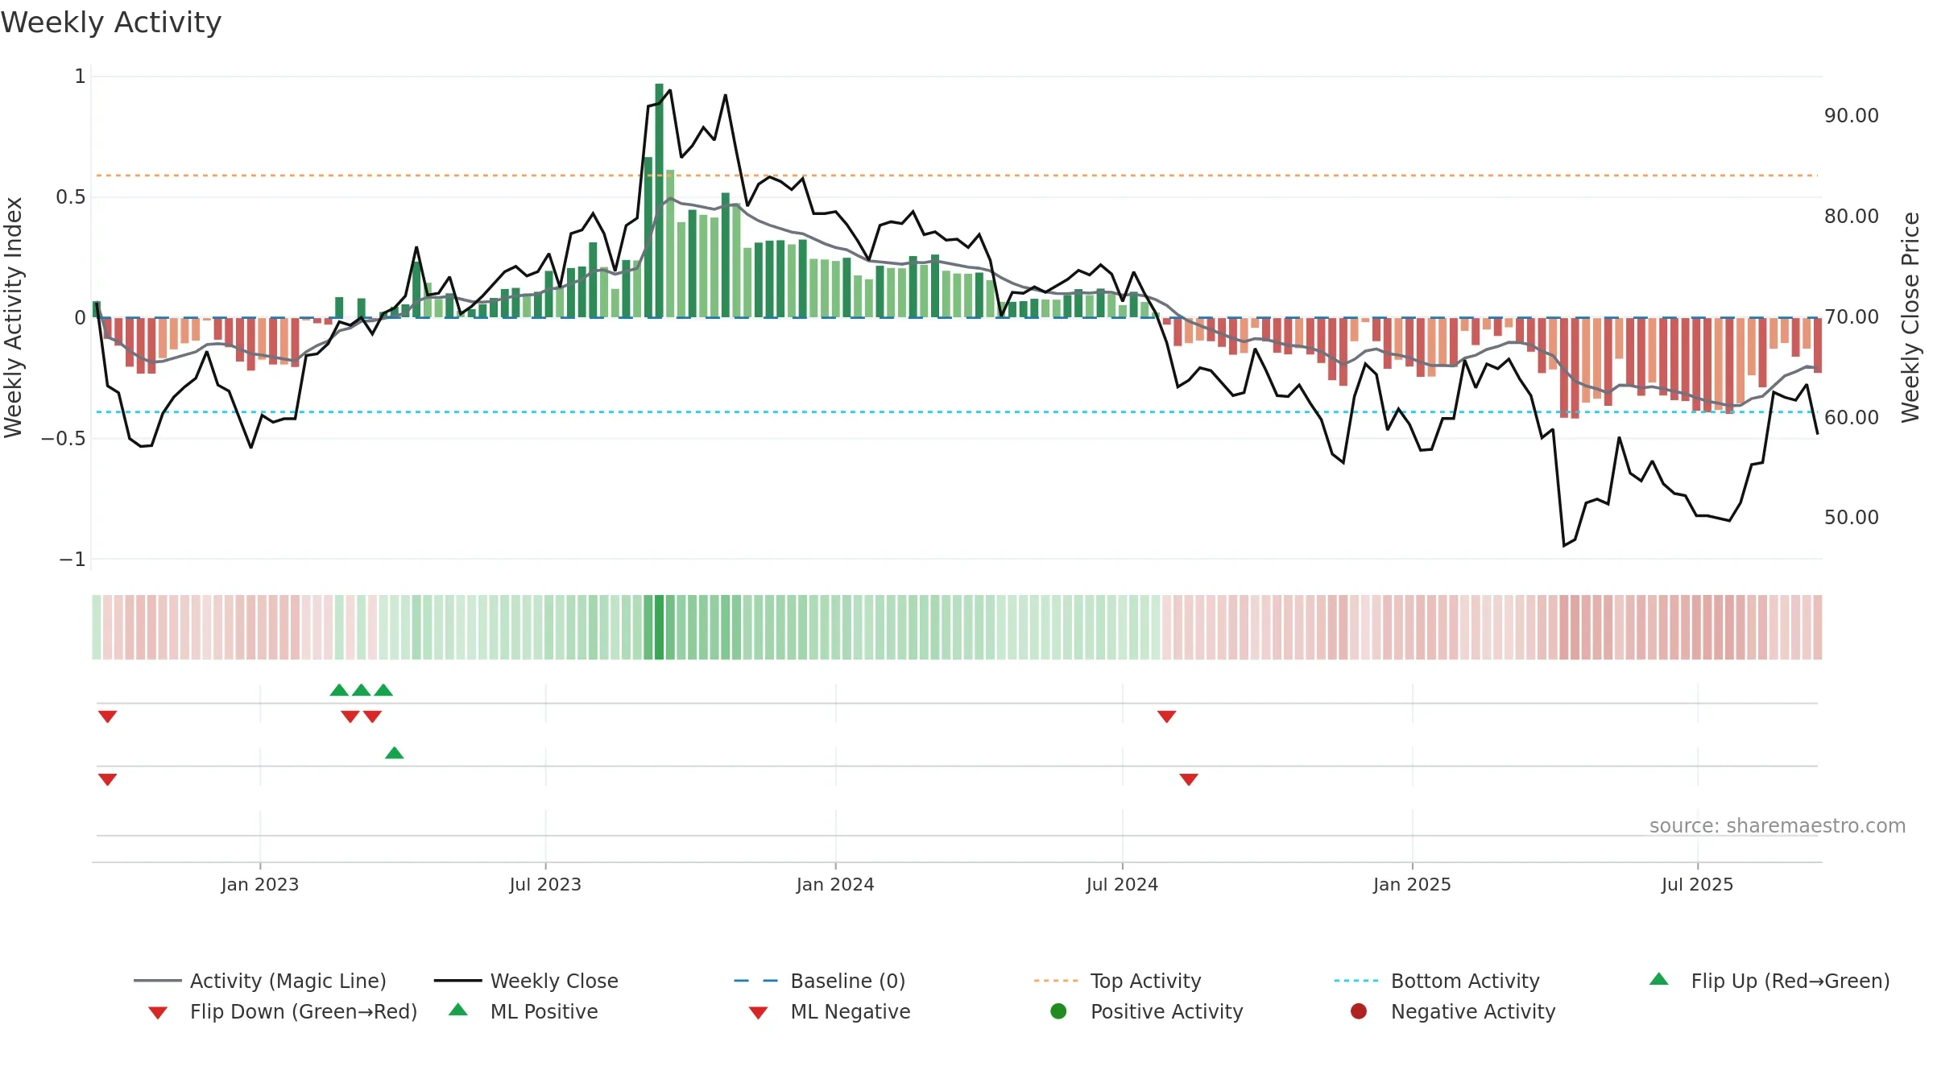This screenshot has width=1933, height=1087.
Task: Click the tallest green activity bar near 1
Action: pos(659,200)
